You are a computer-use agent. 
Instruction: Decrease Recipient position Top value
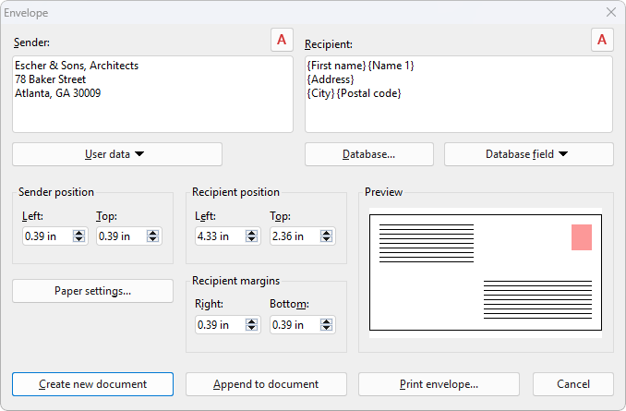tap(327, 239)
